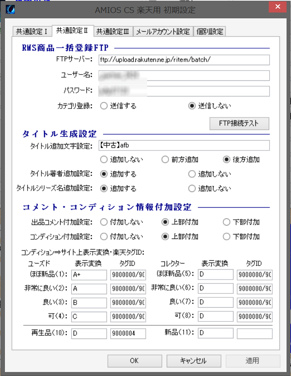The image size is (291, 376).
Task: Click 可(8) タグID field
Action: click(x=254, y=317)
